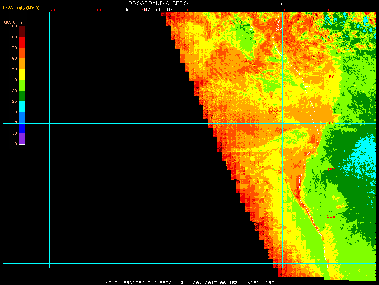The width and height of the screenshot is (379, 285).
Task: Click the MT10 text in the footer caption
Action: tap(111, 283)
